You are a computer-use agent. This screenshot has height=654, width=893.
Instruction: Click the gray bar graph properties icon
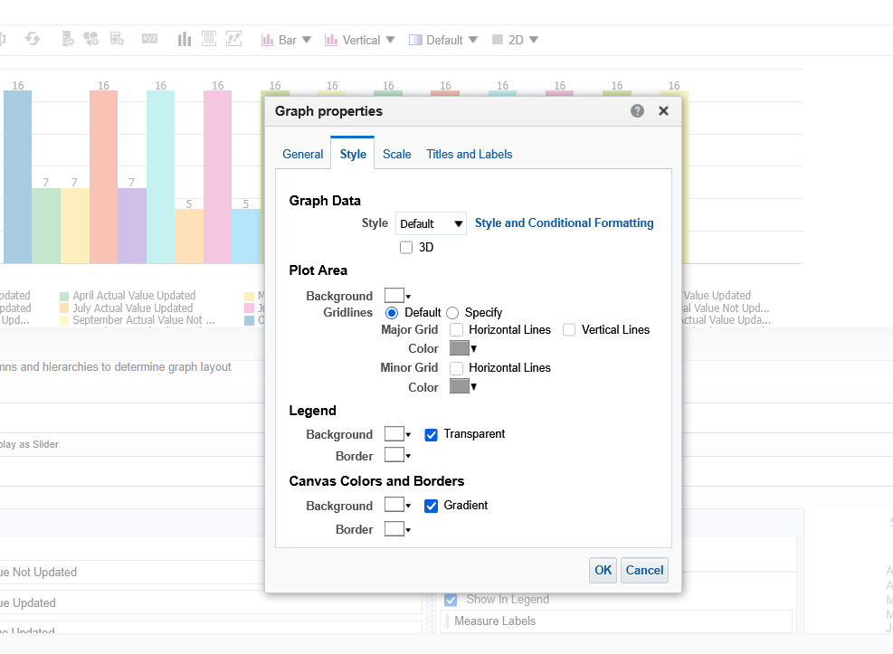(184, 39)
